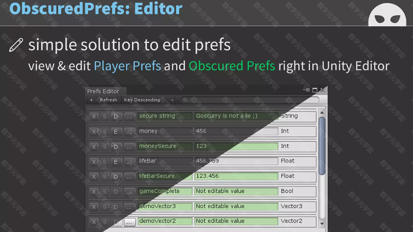Open the more options button for demoVector2
413x232 pixels.
pyautogui.click(x=129, y=222)
